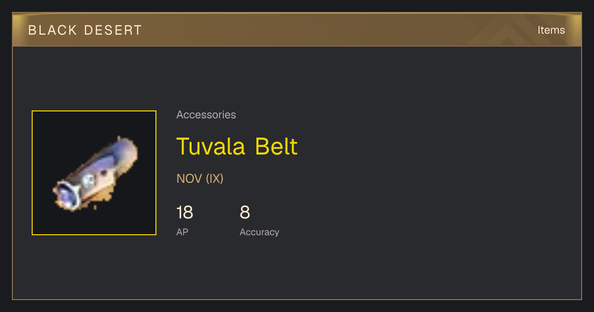The height and width of the screenshot is (312, 594).
Task: Select the letter T in Tuvala
Action: click(183, 146)
